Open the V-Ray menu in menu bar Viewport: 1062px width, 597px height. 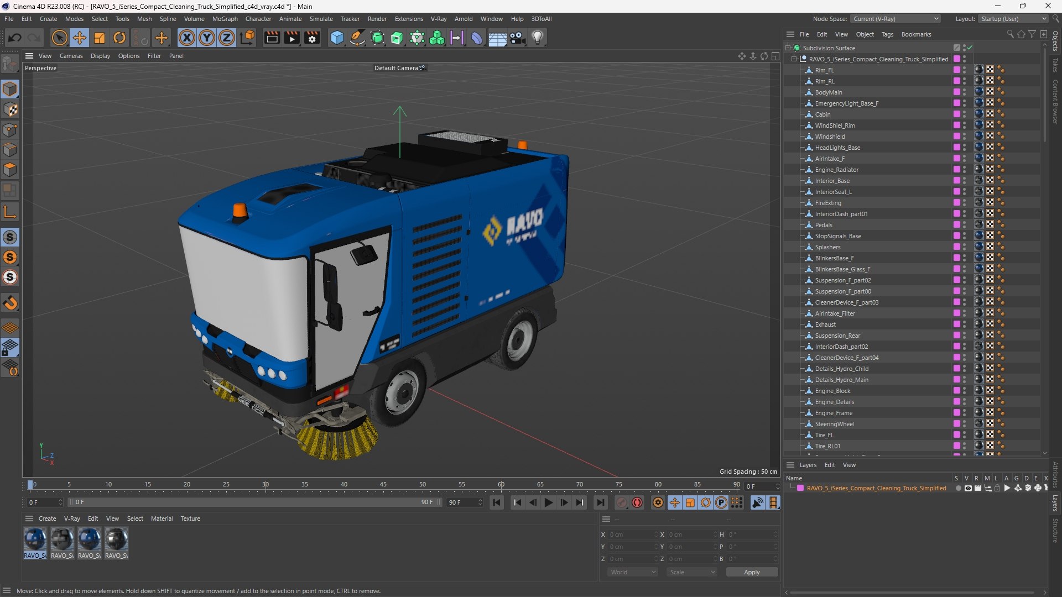pyautogui.click(x=439, y=19)
